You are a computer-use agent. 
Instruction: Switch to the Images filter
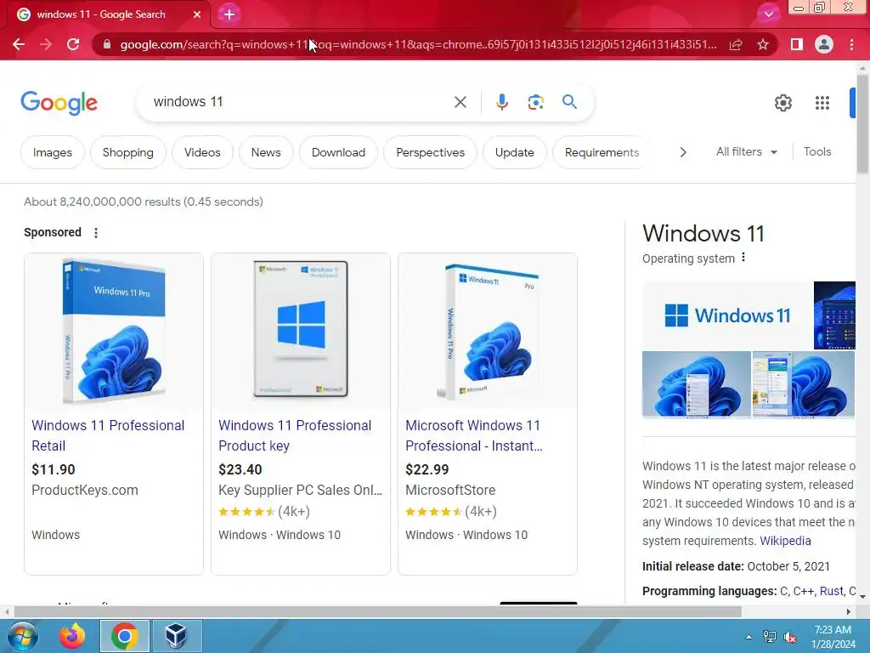52,152
